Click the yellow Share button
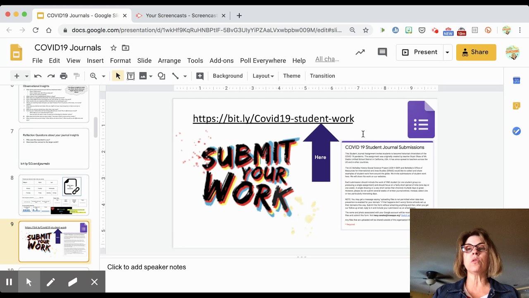The height and width of the screenshot is (298, 529). pyautogui.click(x=476, y=52)
